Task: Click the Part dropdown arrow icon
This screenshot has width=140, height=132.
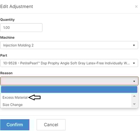Action: (134, 63)
